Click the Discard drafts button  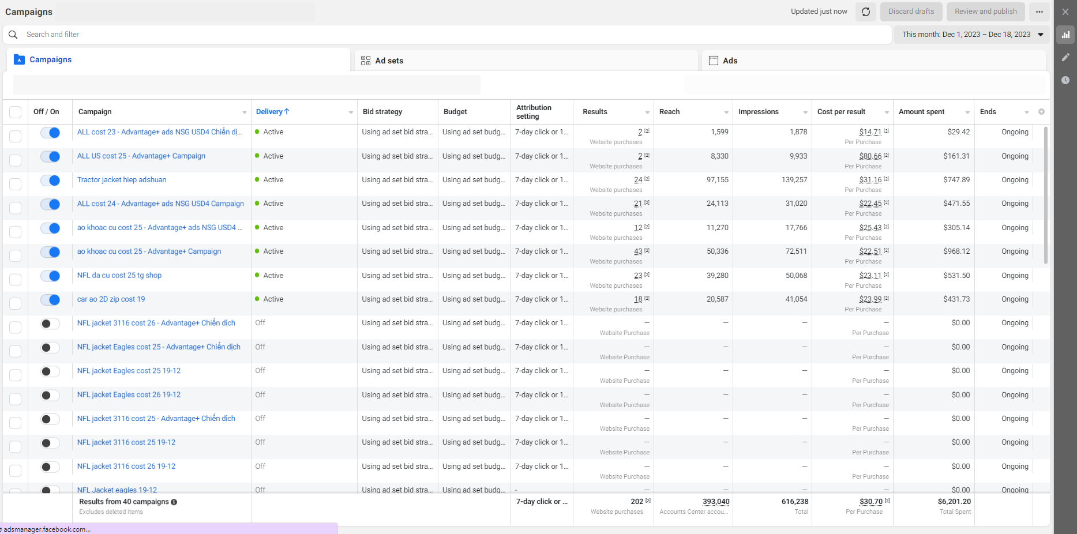pos(911,12)
